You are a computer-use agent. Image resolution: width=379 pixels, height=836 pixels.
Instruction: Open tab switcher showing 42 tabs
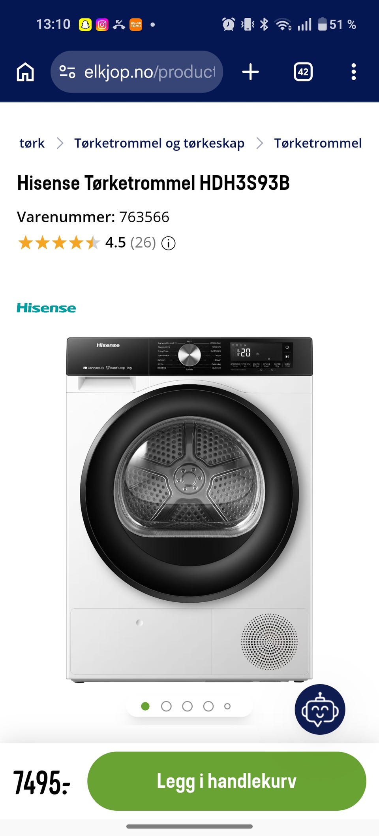pos(303,72)
